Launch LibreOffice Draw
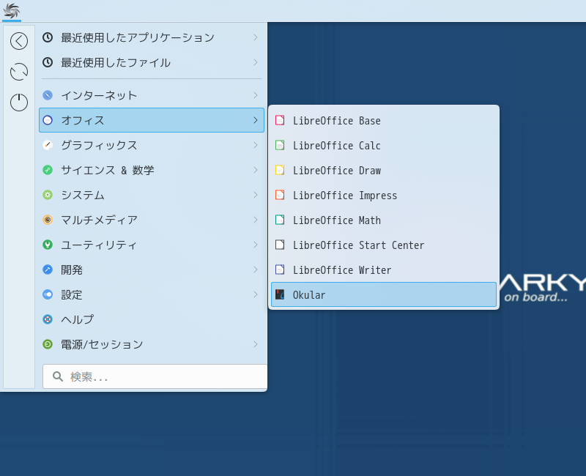586x476 pixels. click(384, 170)
